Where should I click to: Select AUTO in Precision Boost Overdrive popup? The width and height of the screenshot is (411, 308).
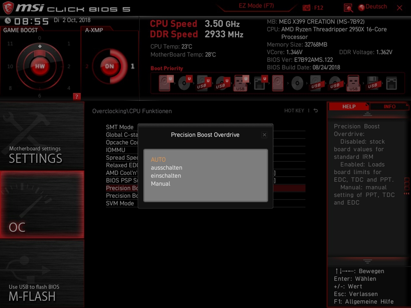[x=158, y=159]
